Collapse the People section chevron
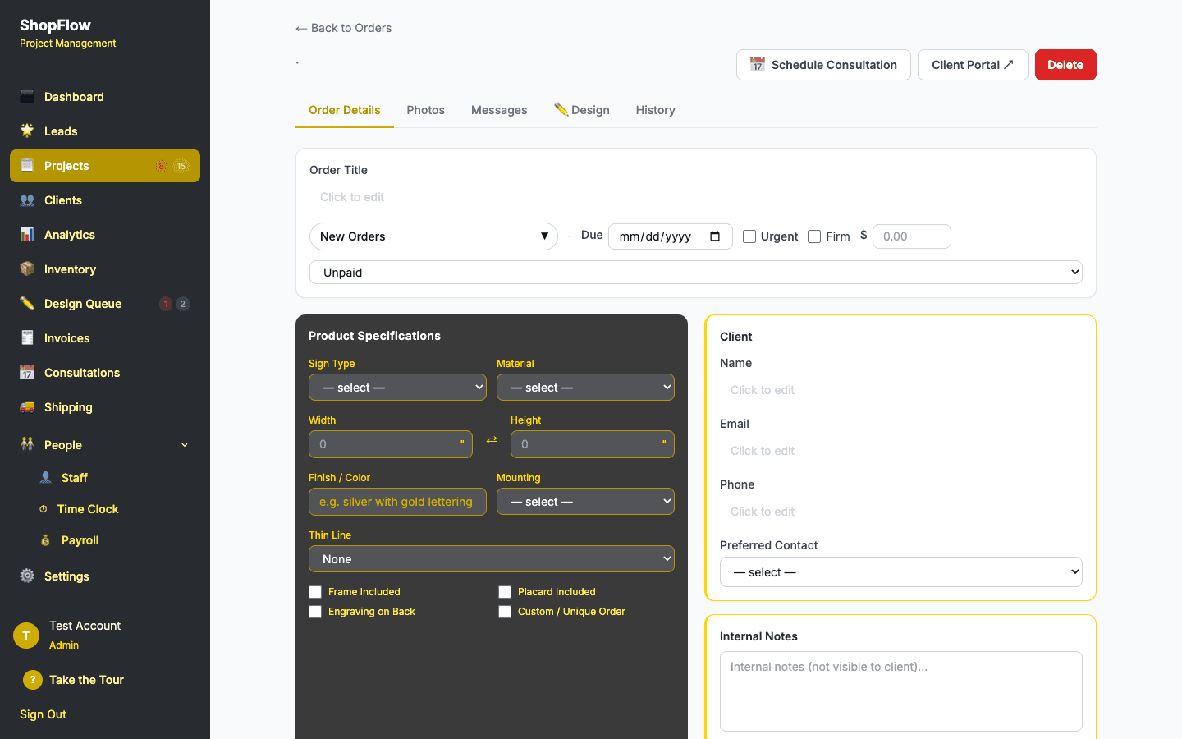 pyautogui.click(x=185, y=445)
